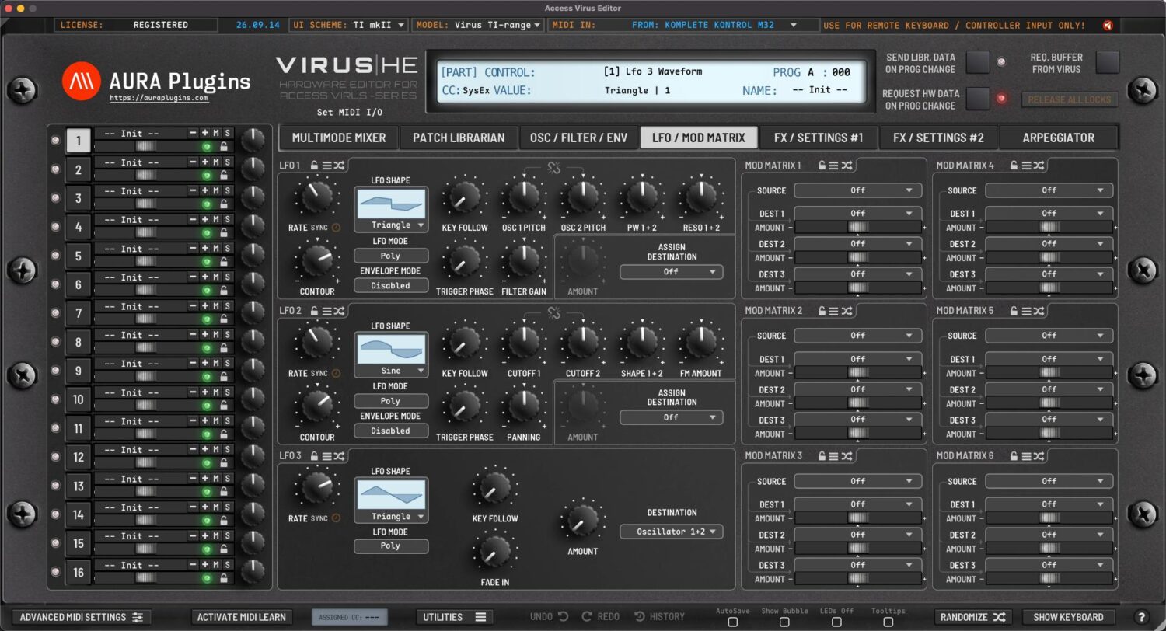Switch to the Patch Librarian tab
Viewport: 1166px width, 631px height.
[459, 138]
